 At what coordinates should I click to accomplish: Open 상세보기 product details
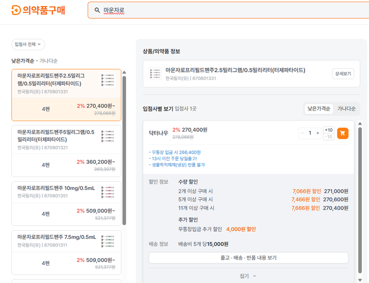click(343, 74)
